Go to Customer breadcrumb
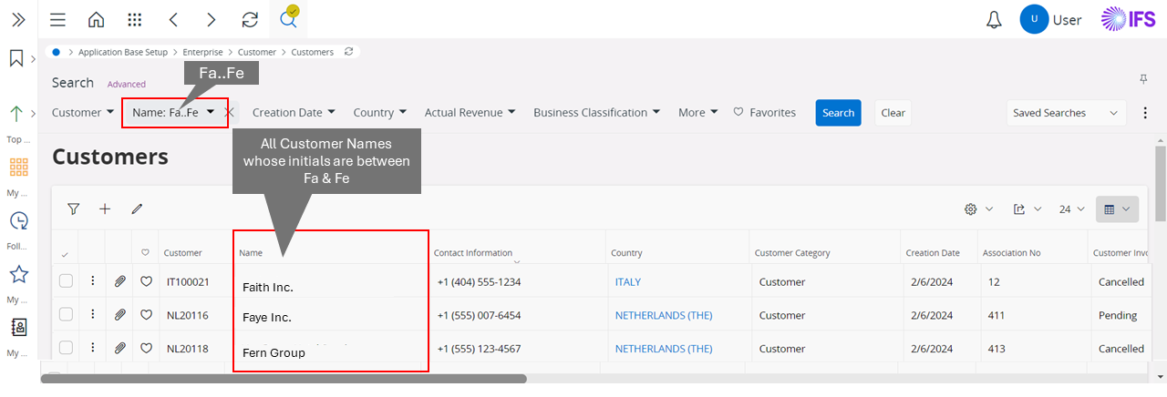The image size is (1167, 397). click(x=257, y=52)
